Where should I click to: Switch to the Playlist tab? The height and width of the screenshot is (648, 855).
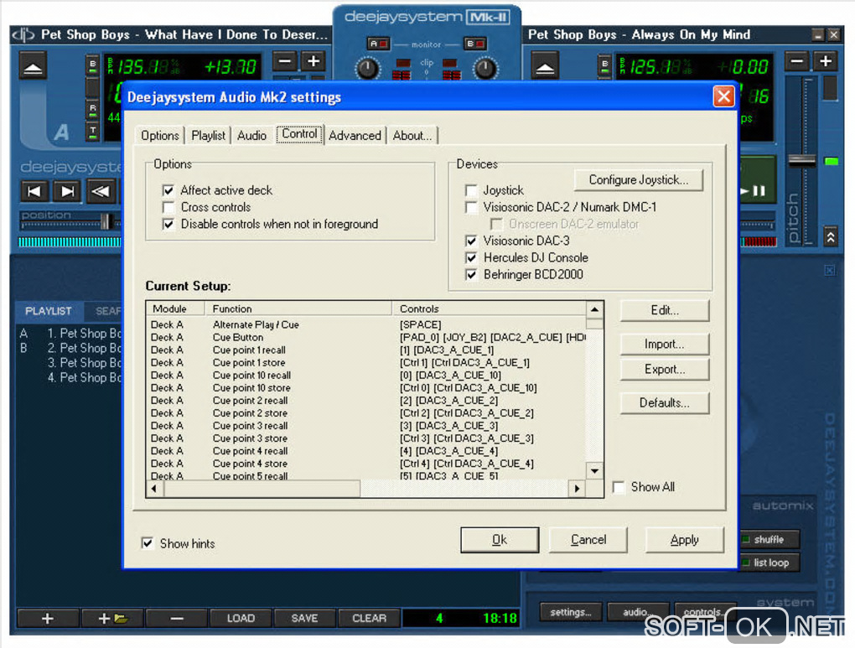(x=208, y=135)
